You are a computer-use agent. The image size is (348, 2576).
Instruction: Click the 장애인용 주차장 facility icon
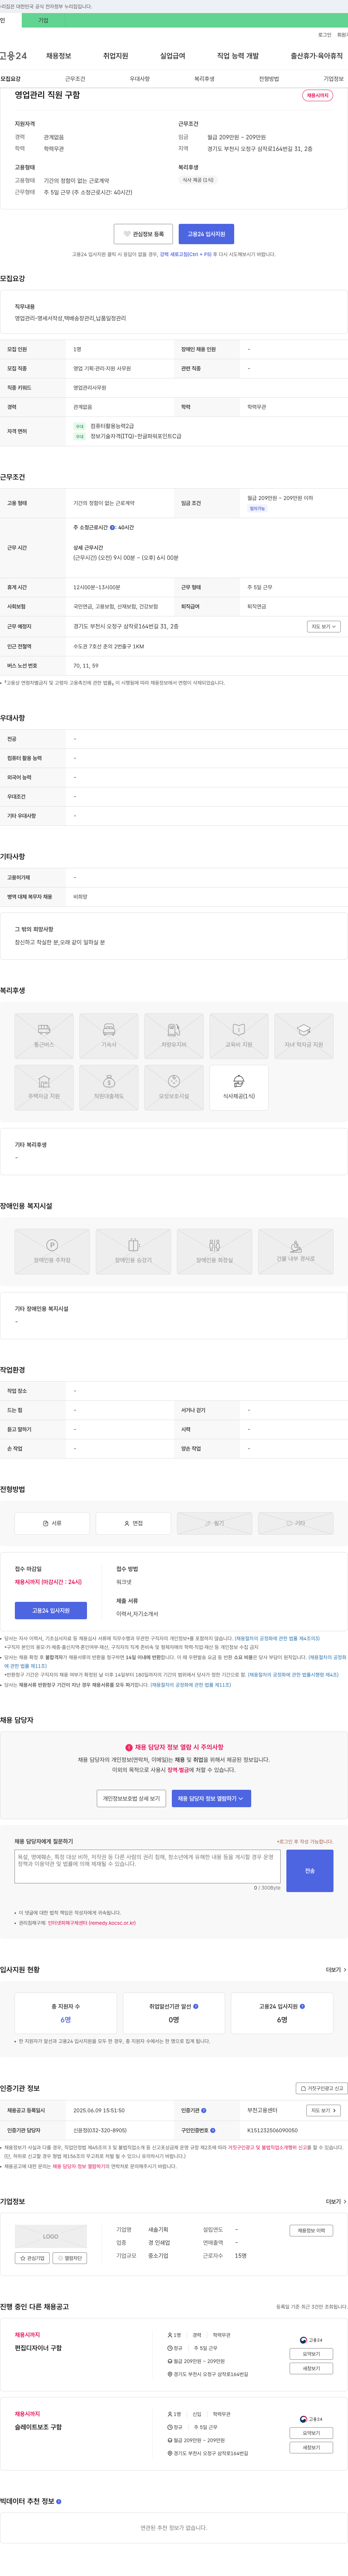click(x=52, y=1252)
